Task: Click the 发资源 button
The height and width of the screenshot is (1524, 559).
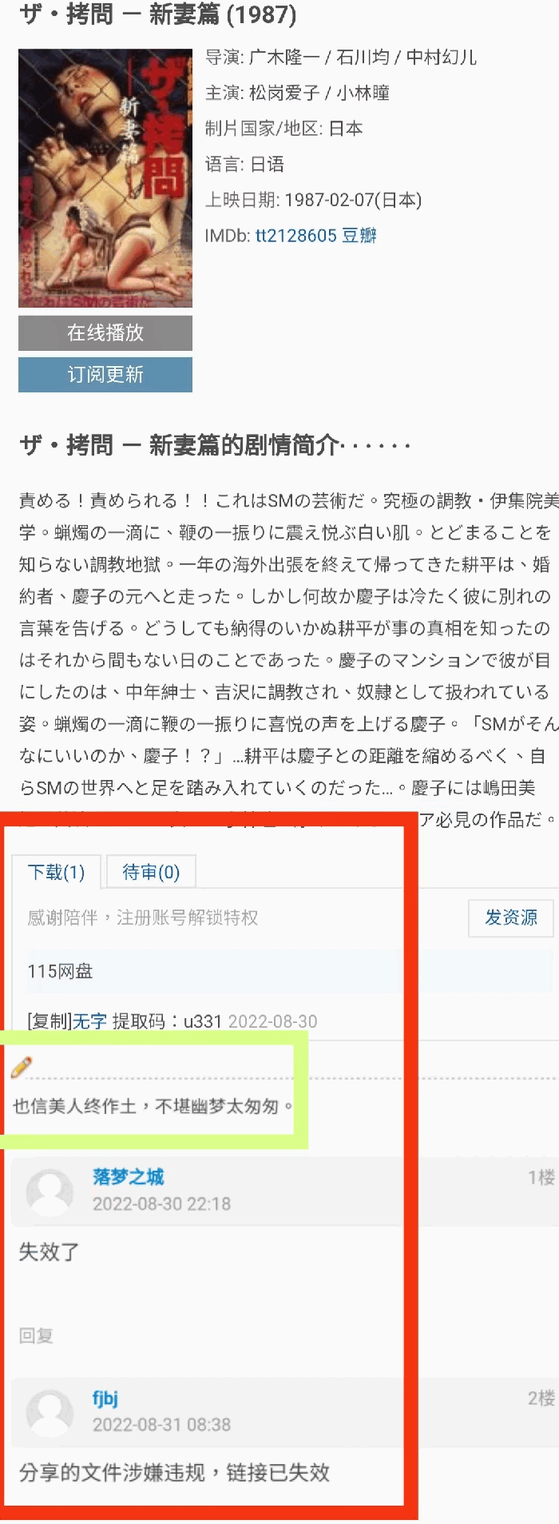Action: tap(511, 917)
